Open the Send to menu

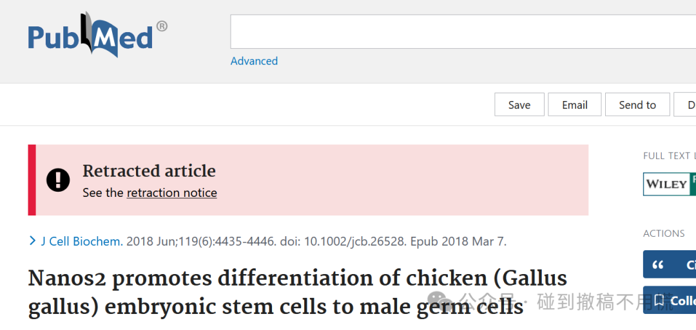637,105
